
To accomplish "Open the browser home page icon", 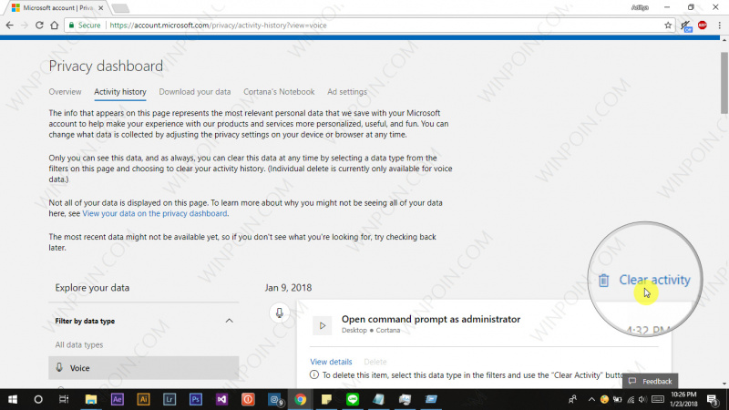I will [55, 26].
